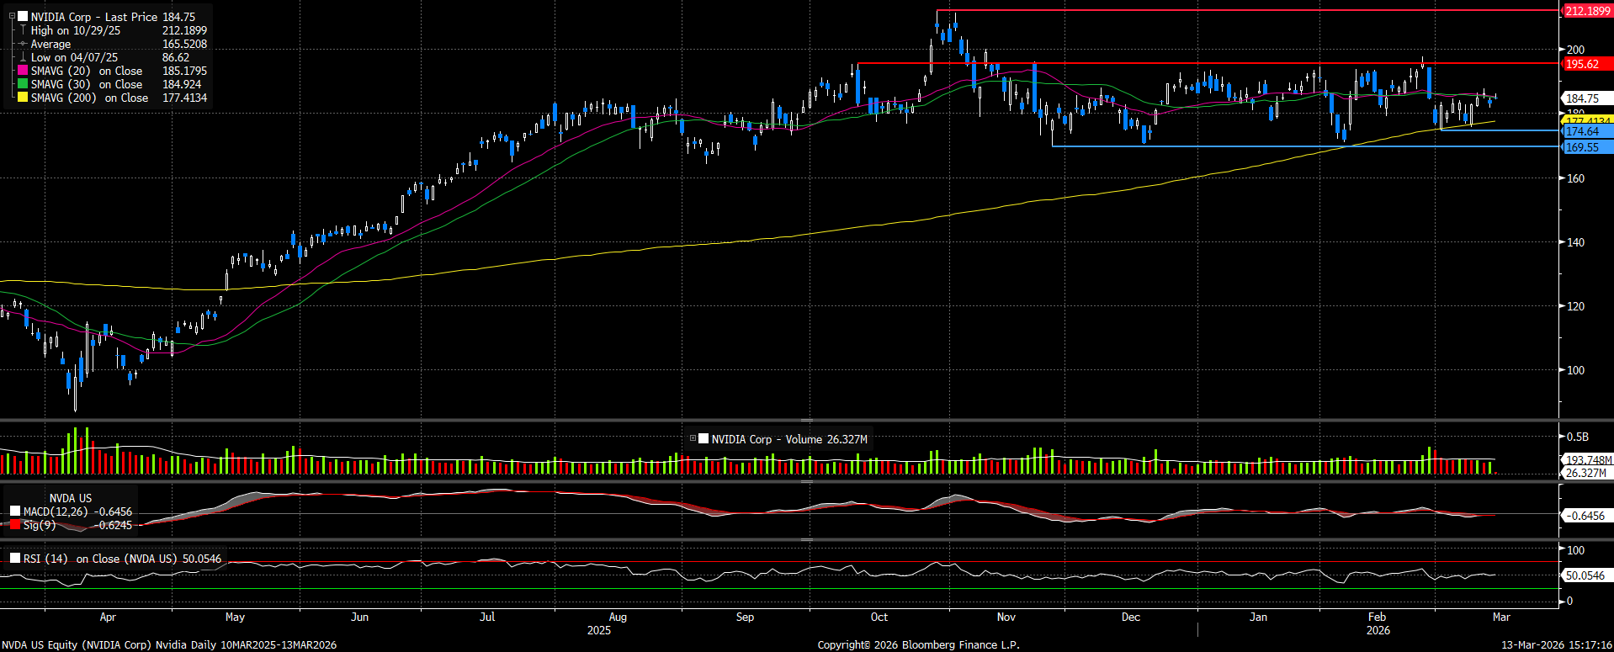Click the magenta SMAVG (20) color swatch

(23, 71)
